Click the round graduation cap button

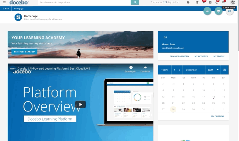coord(218,11)
